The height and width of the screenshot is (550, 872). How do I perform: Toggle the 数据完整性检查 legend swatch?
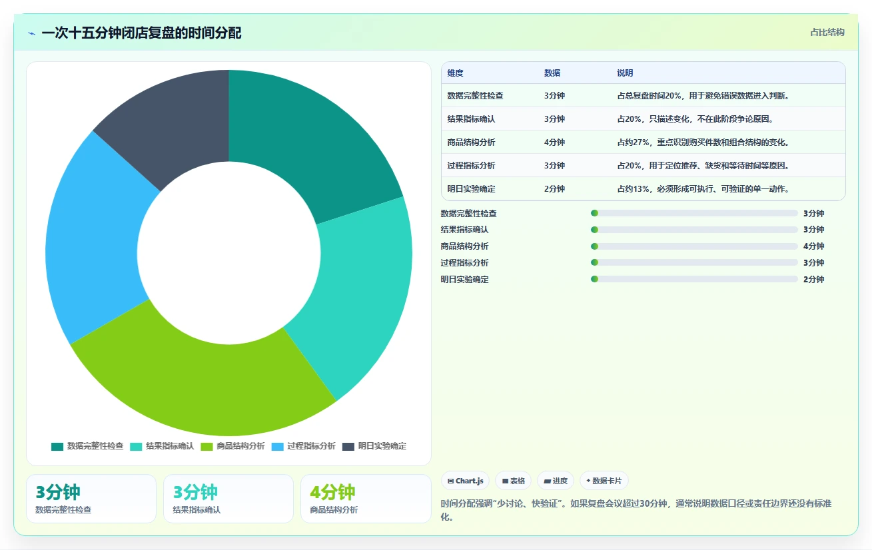pos(57,446)
